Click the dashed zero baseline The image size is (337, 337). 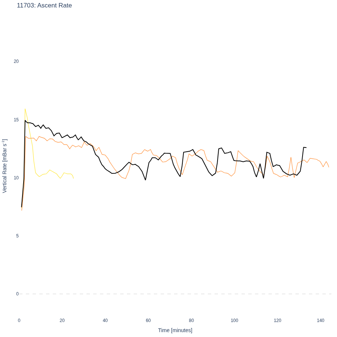[175, 294]
